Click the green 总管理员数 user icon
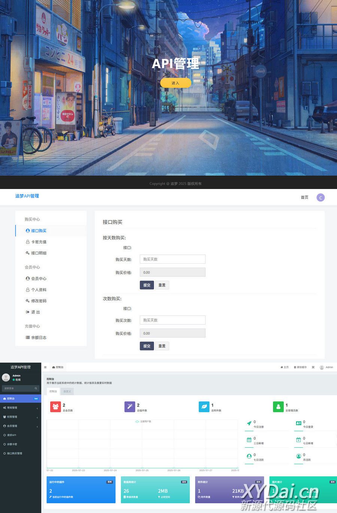This screenshot has height=513, width=337. (x=278, y=406)
